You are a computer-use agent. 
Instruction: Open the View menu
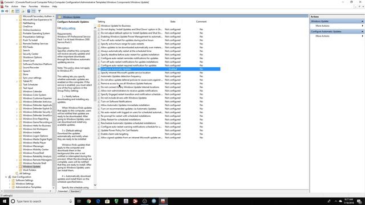[x=23, y=6]
